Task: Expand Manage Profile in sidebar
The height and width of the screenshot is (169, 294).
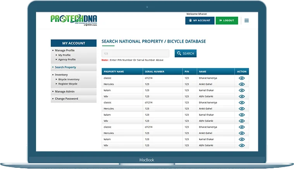Action: point(65,51)
